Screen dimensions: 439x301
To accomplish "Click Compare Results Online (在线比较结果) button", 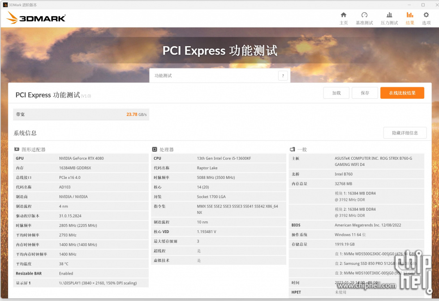I will (x=402, y=93).
